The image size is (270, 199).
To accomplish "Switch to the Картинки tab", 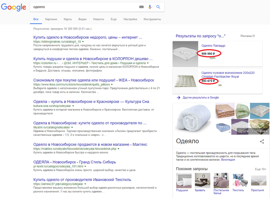I will (x=51, y=19).
